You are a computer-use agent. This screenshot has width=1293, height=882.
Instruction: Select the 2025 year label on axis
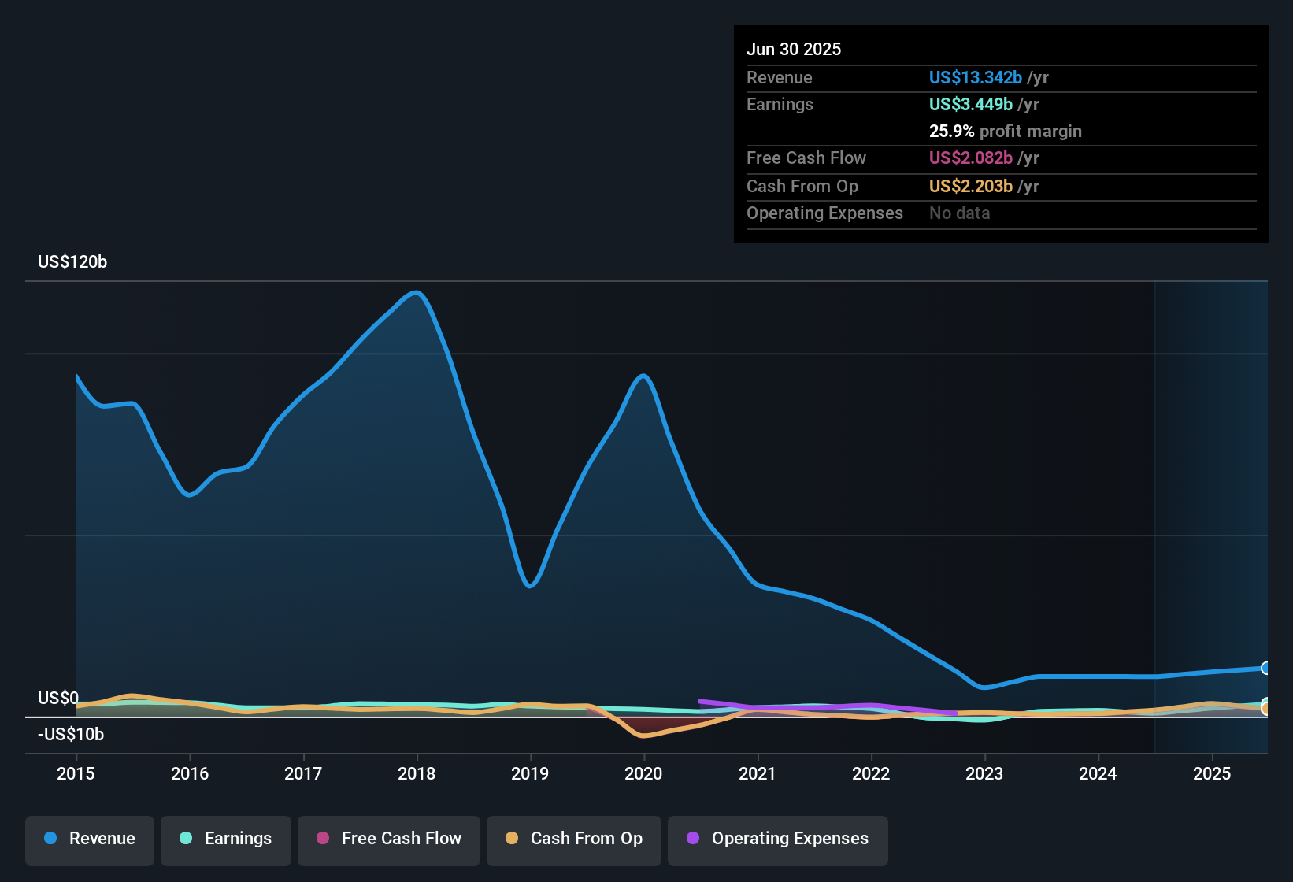tap(1211, 774)
